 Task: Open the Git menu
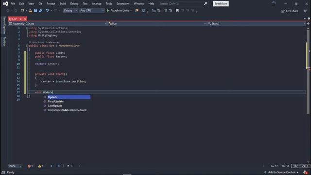coord(40,3)
